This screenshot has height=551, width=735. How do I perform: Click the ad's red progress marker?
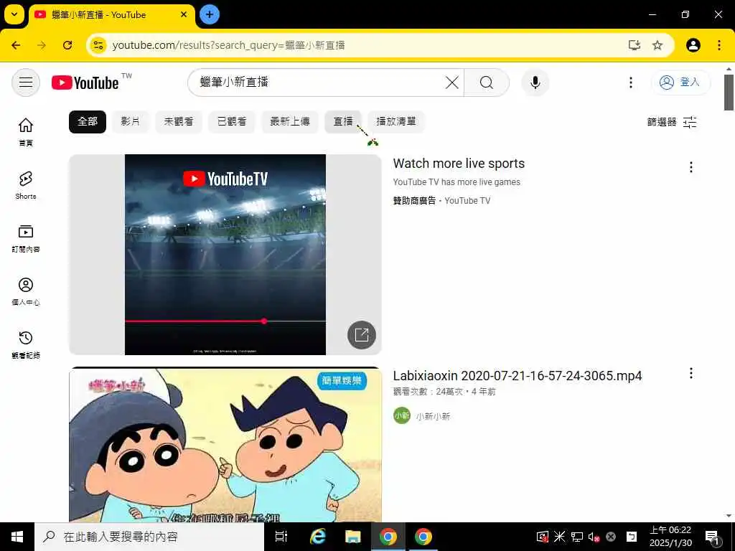point(264,321)
